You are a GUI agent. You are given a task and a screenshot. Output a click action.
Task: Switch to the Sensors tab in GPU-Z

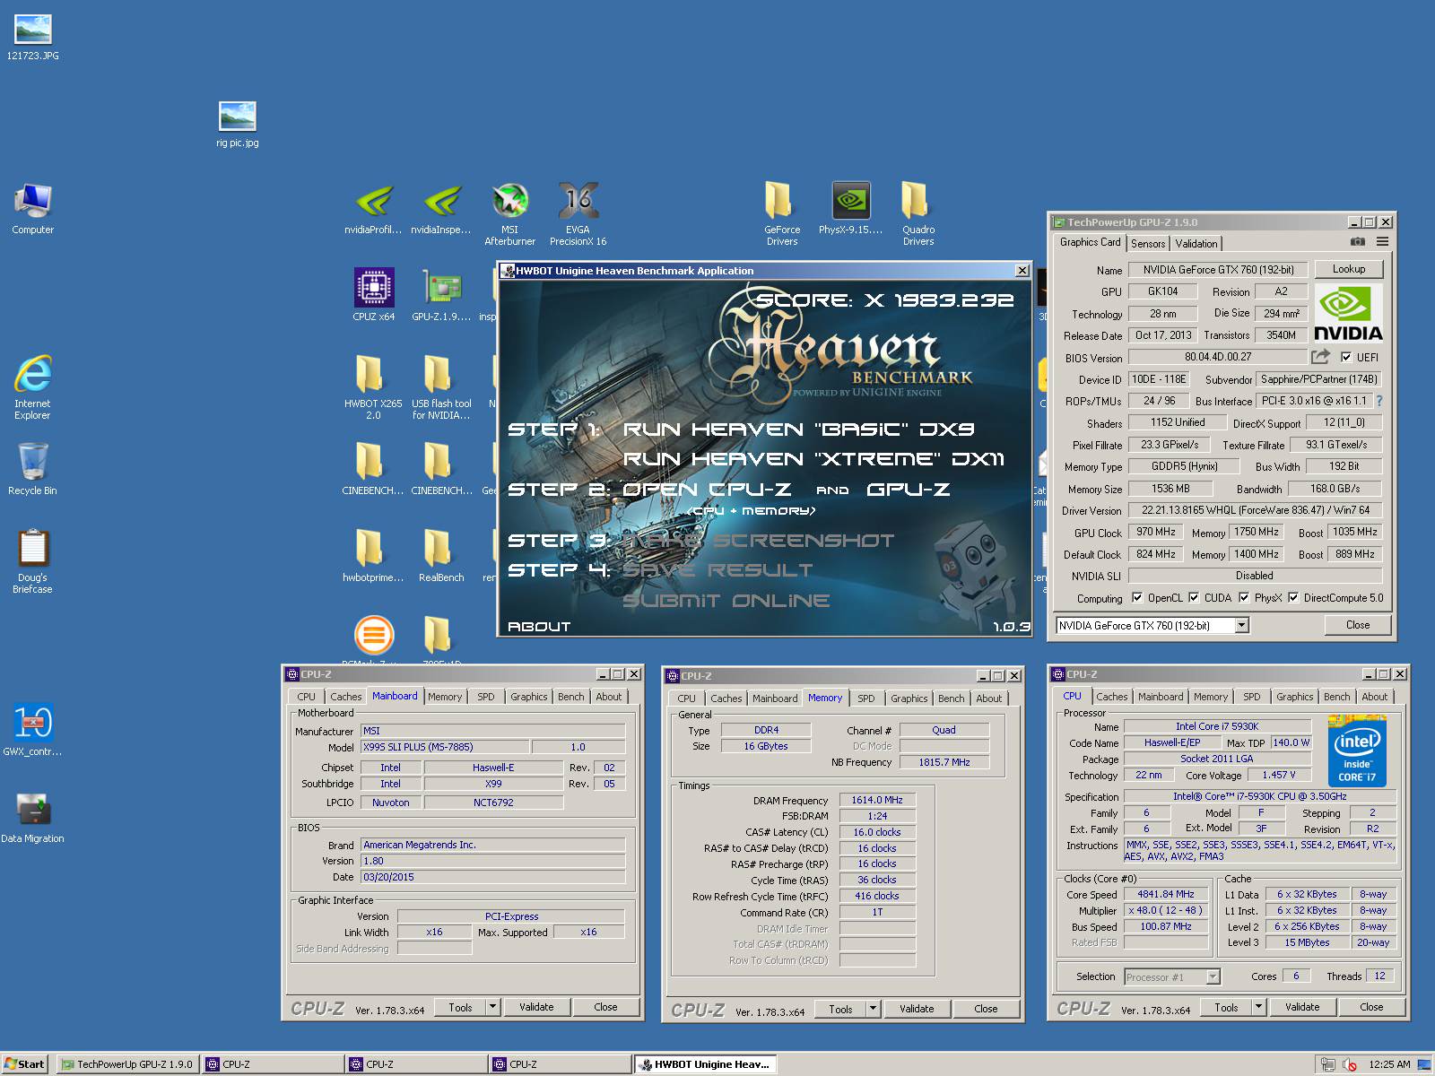[1148, 244]
